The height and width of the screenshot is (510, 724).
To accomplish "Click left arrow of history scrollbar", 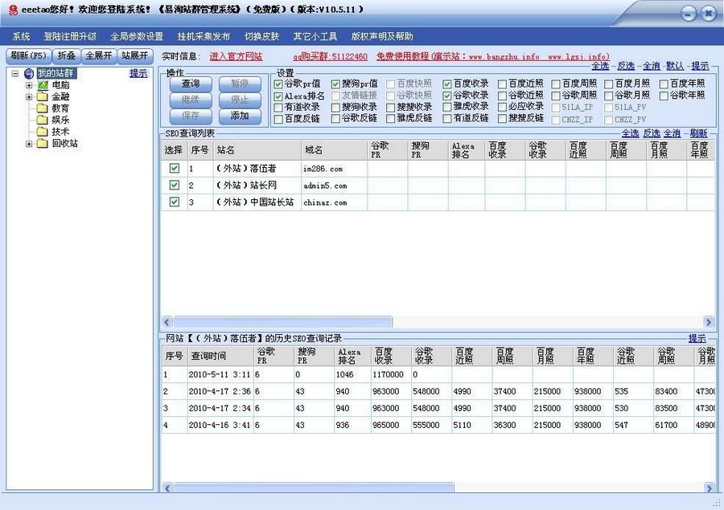I will point(167,488).
